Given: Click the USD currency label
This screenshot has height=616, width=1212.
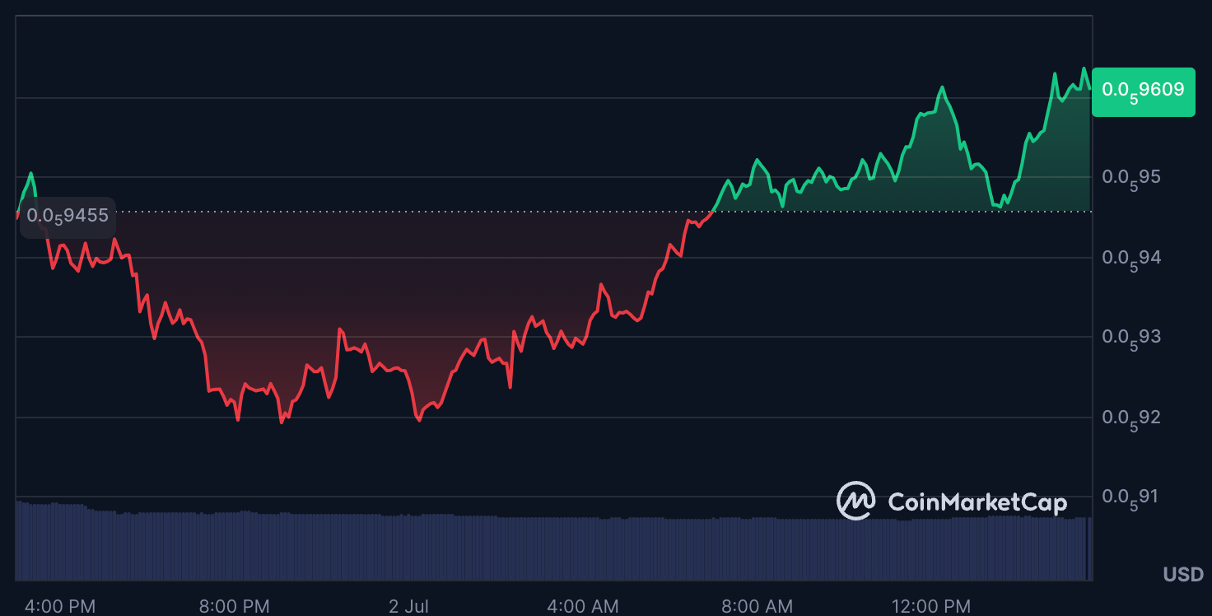Looking at the screenshot, I should [x=1183, y=574].
